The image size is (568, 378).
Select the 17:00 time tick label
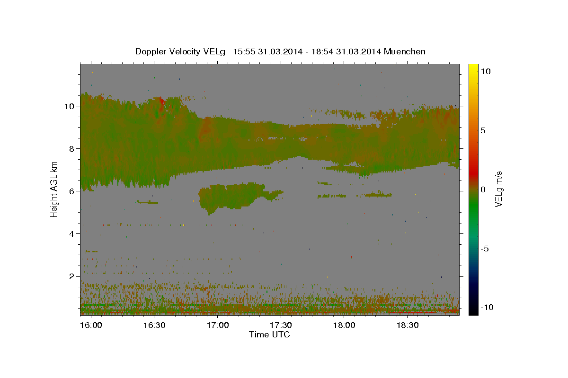[218, 325]
